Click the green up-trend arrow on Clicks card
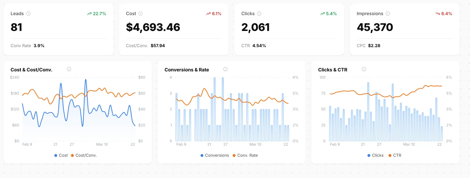Screen dimensions: 470x178 click(x=322, y=14)
